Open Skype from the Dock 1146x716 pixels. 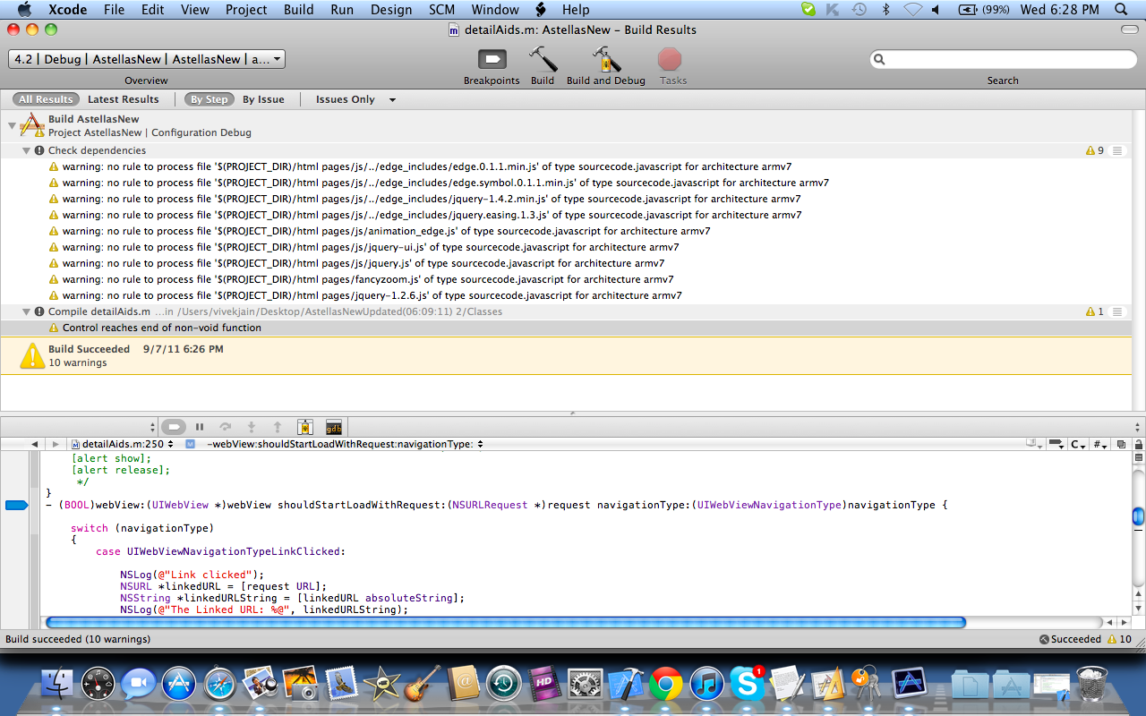(x=748, y=685)
